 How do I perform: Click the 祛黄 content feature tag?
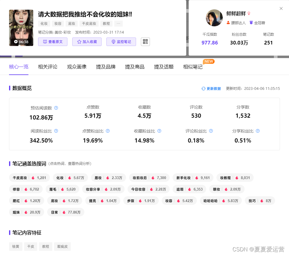tap(16, 247)
